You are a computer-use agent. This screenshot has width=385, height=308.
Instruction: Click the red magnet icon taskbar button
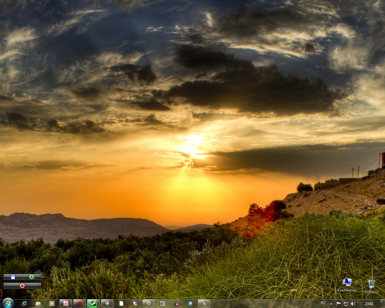66,303
